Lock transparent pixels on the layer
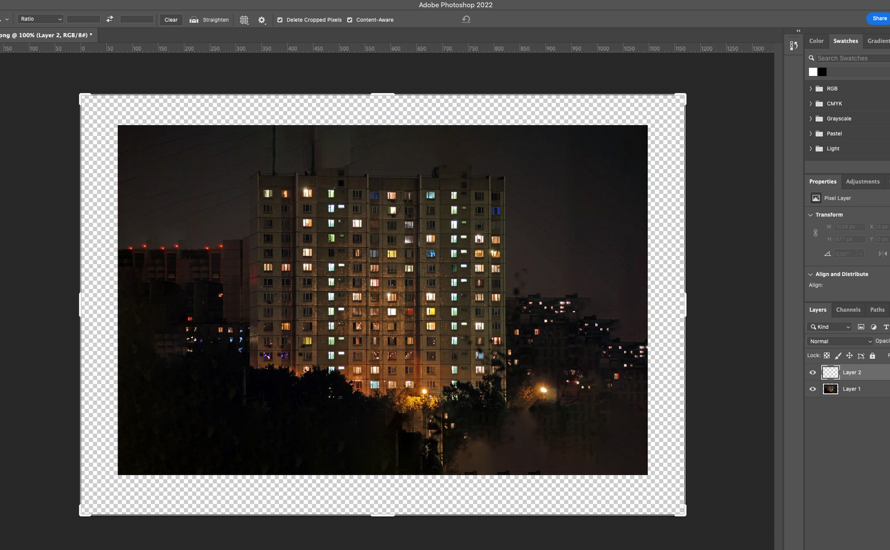This screenshot has width=890, height=550. pyautogui.click(x=827, y=355)
